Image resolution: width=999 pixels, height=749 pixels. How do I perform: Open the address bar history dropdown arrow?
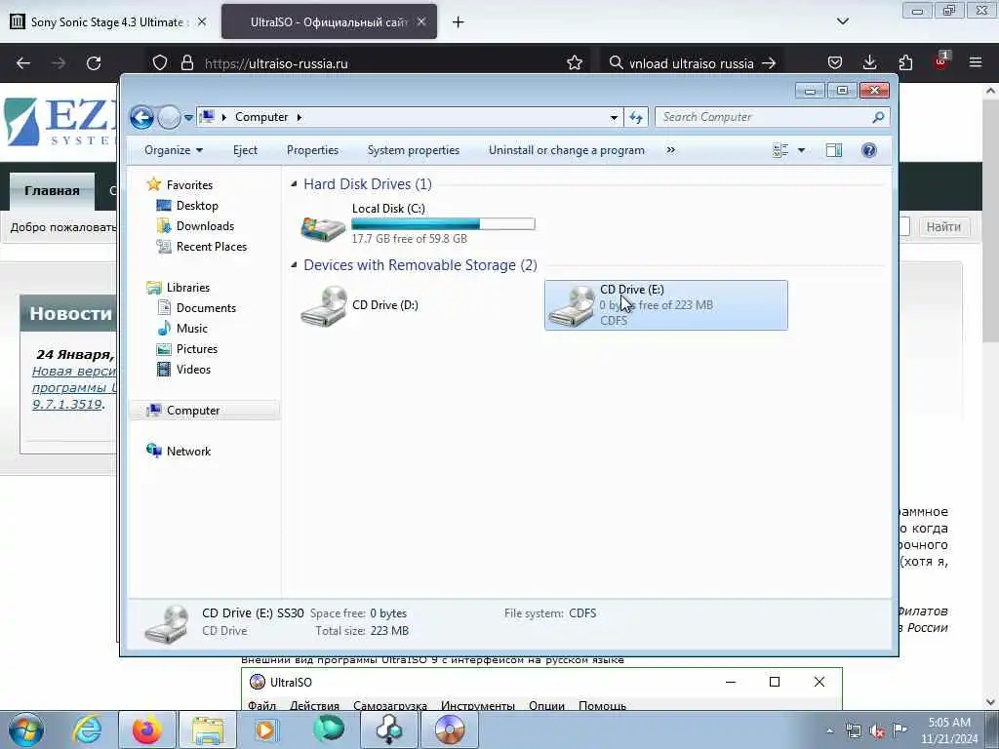[614, 117]
